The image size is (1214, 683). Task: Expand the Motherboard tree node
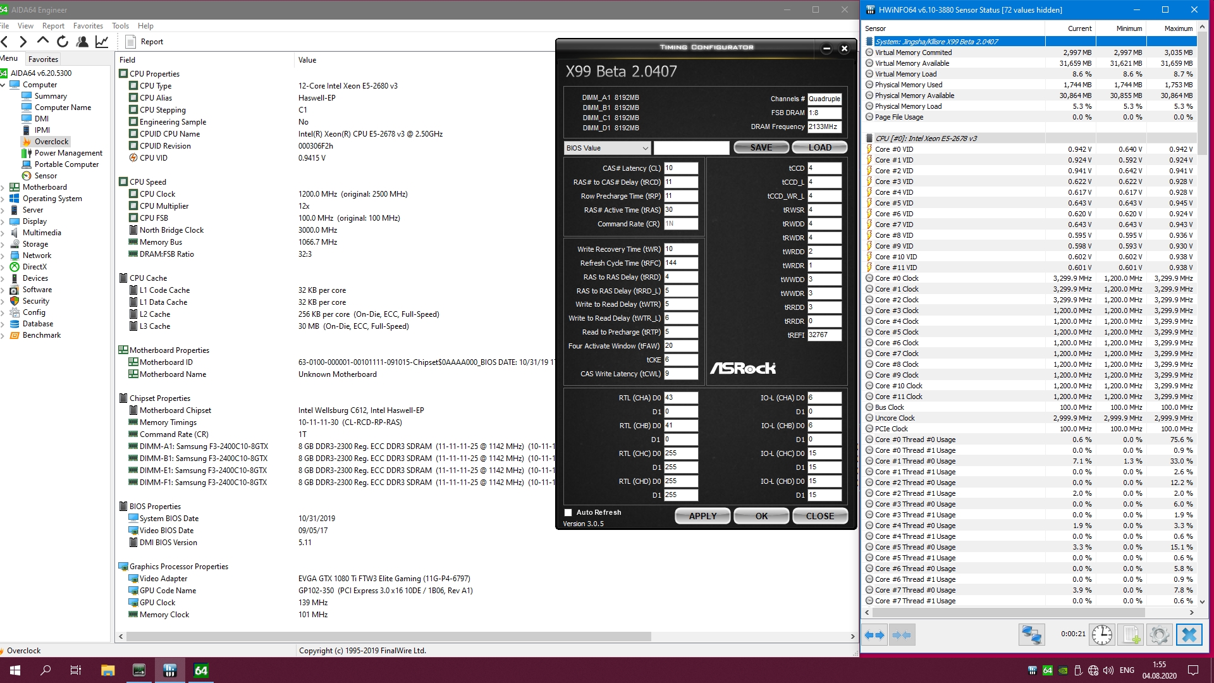3,188
